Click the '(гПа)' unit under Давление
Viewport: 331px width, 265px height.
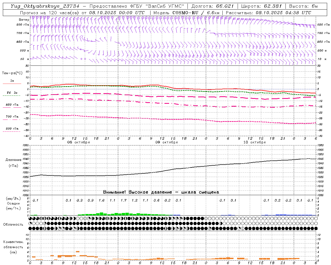pyautogui.click(x=13, y=166)
